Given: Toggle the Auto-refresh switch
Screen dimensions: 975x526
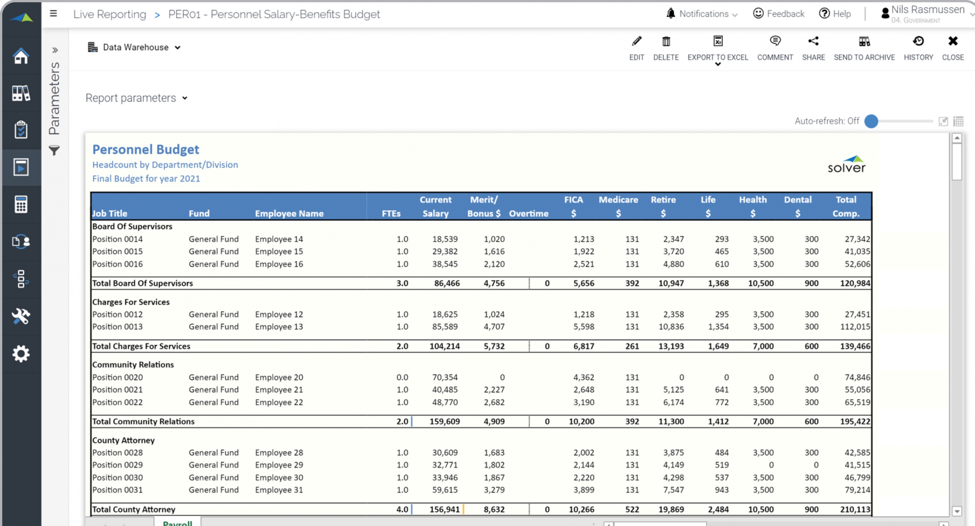Looking at the screenshot, I should tap(871, 121).
